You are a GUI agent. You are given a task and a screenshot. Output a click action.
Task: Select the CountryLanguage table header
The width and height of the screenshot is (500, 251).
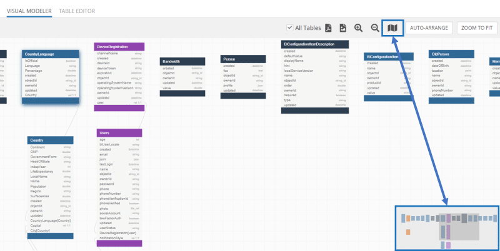(x=50, y=54)
